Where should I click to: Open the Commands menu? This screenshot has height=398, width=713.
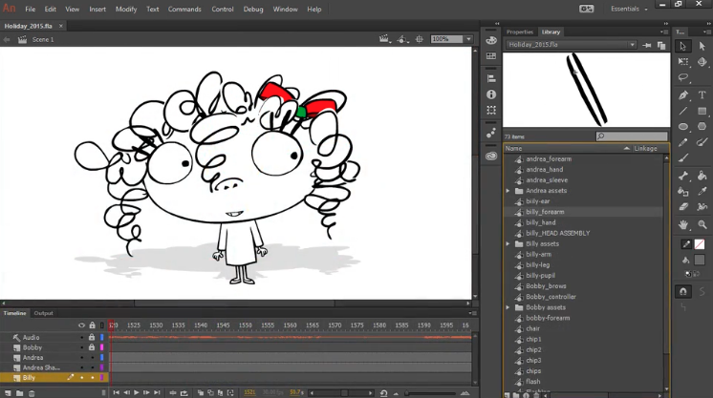[184, 10]
